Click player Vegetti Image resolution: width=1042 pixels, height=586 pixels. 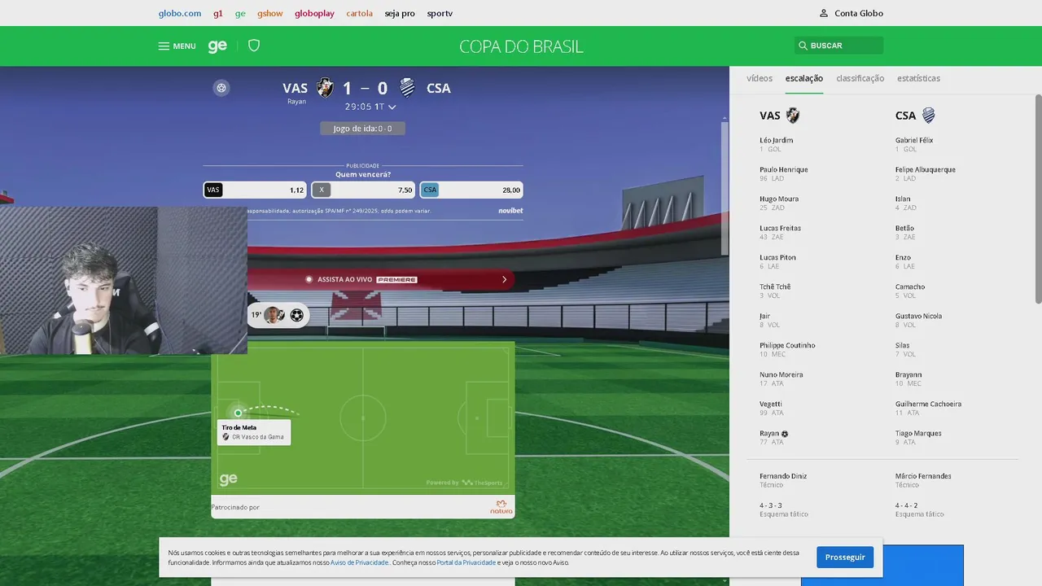(771, 404)
